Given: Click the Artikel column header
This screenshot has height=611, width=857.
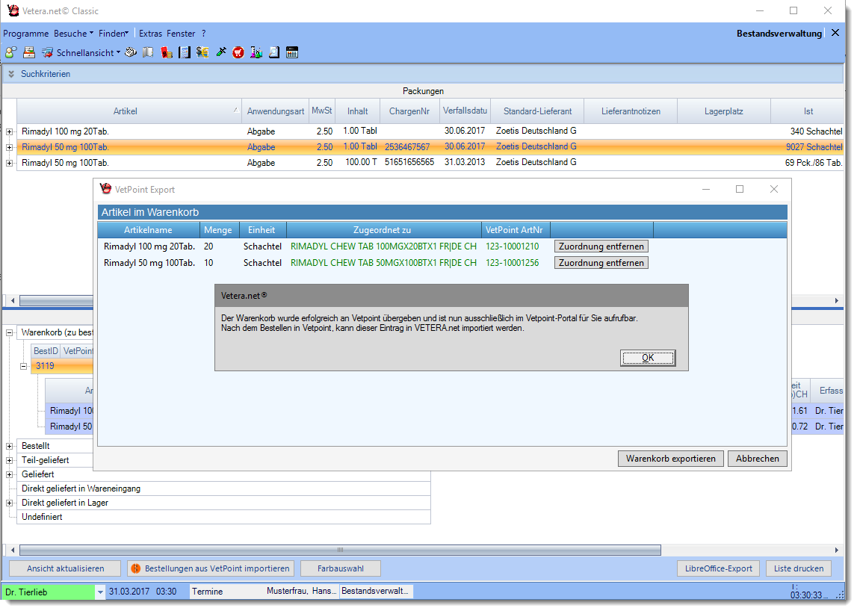Looking at the screenshot, I should 125,111.
